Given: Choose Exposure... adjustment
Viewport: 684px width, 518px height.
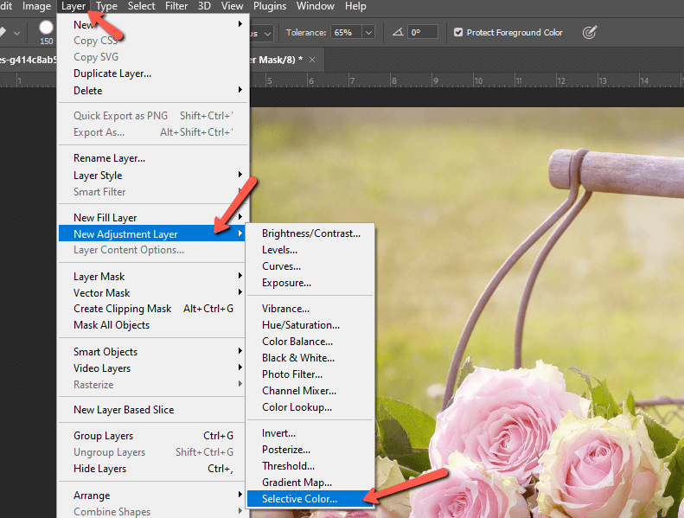Looking at the screenshot, I should tap(310, 283).
